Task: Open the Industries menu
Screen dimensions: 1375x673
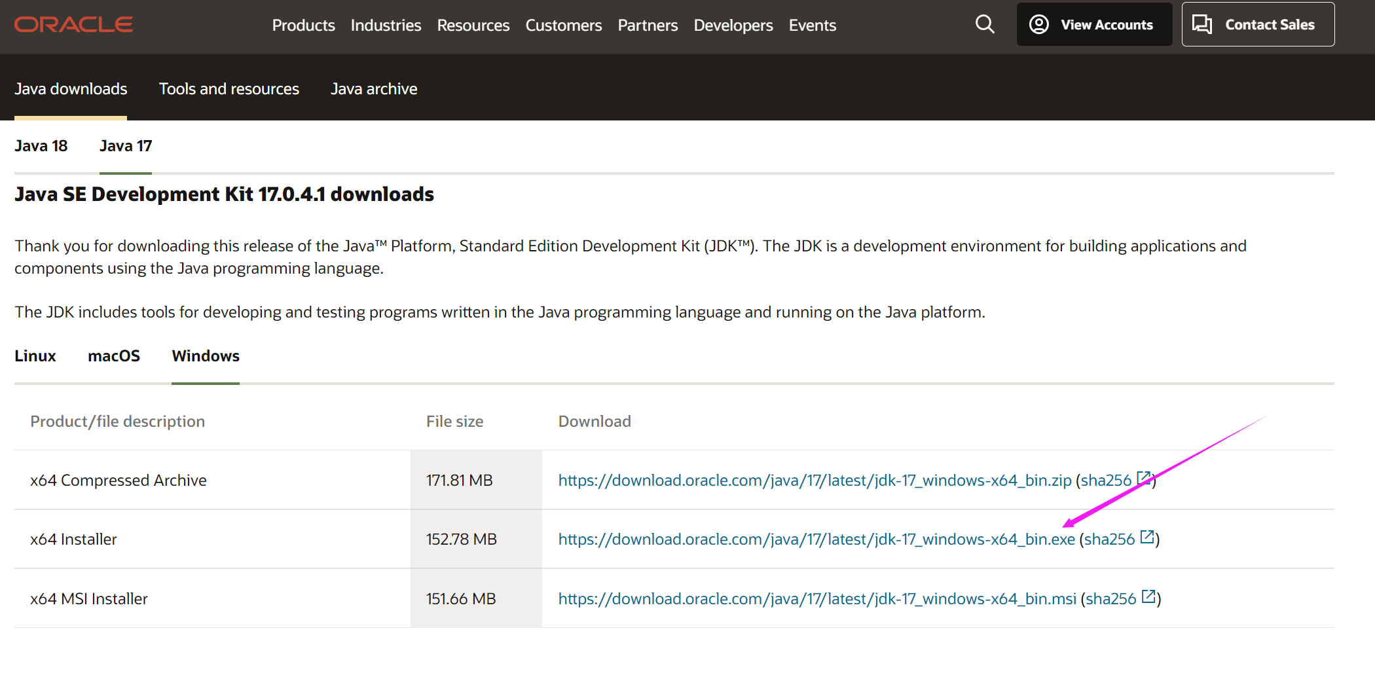Action: click(x=386, y=25)
